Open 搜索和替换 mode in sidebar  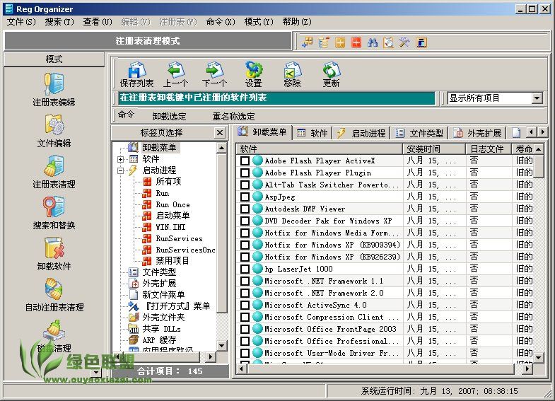click(54, 212)
